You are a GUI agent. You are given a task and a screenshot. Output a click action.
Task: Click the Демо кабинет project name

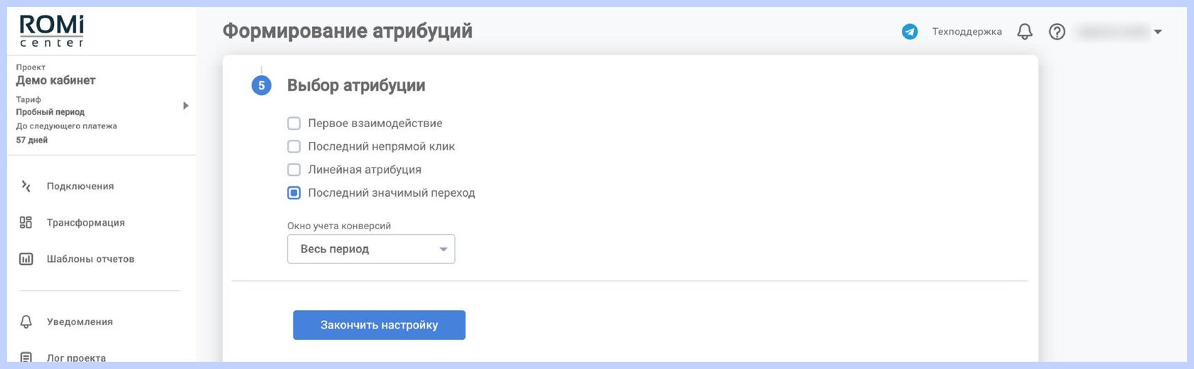click(55, 80)
